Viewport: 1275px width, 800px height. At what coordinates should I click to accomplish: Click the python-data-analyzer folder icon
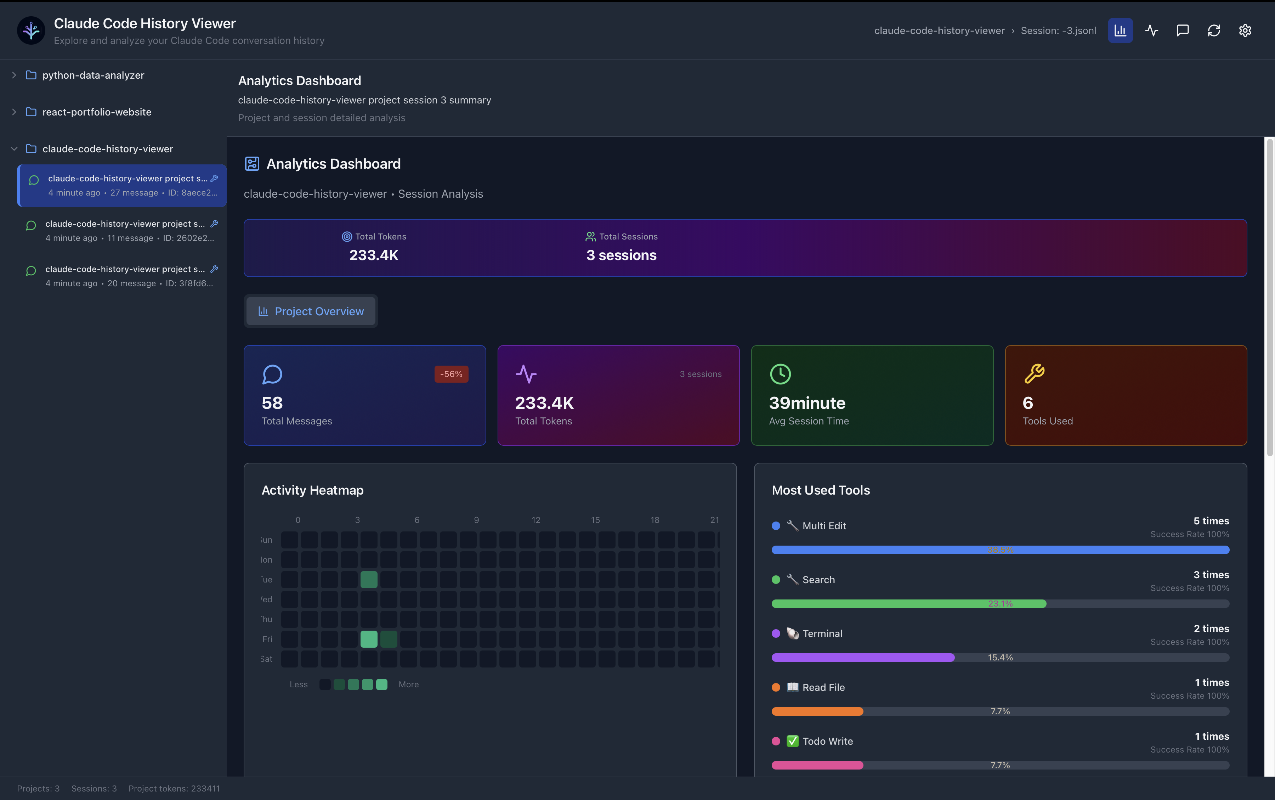(x=31, y=75)
